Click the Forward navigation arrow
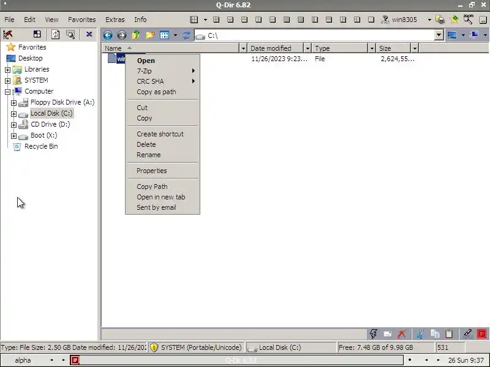The width and height of the screenshot is (490, 367). point(121,35)
